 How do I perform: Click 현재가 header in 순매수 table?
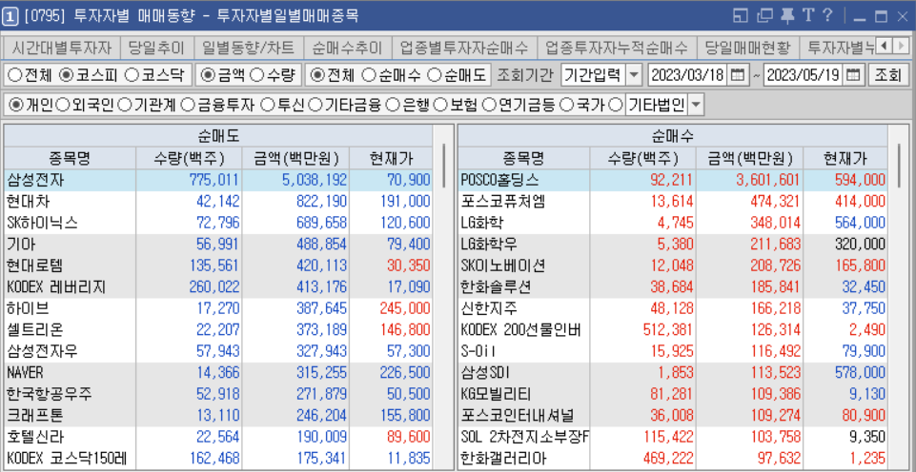click(845, 158)
